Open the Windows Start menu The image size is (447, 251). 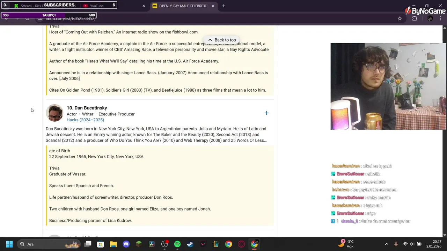click(x=9, y=244)
